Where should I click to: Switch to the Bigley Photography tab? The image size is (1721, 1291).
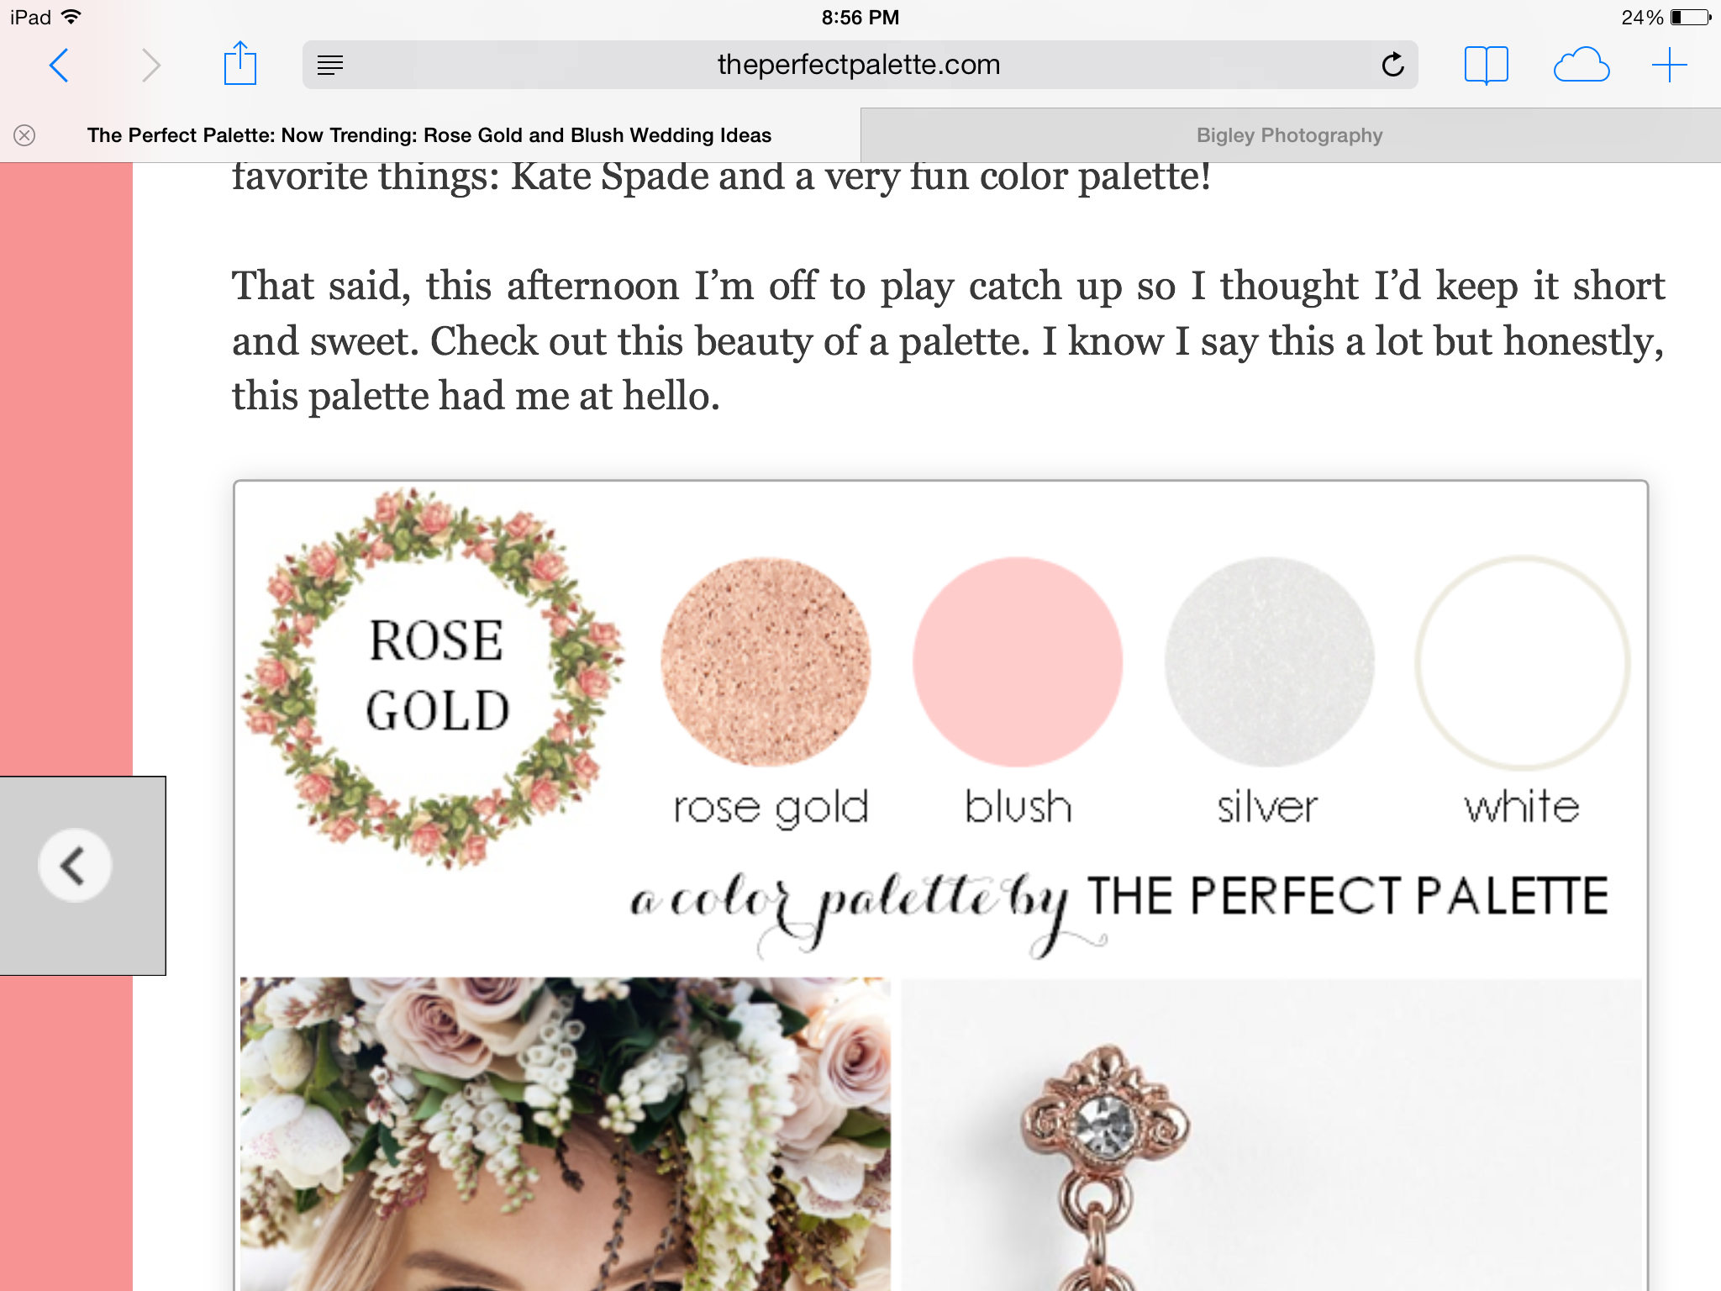pyautogui.click(x=1290, y=135)
